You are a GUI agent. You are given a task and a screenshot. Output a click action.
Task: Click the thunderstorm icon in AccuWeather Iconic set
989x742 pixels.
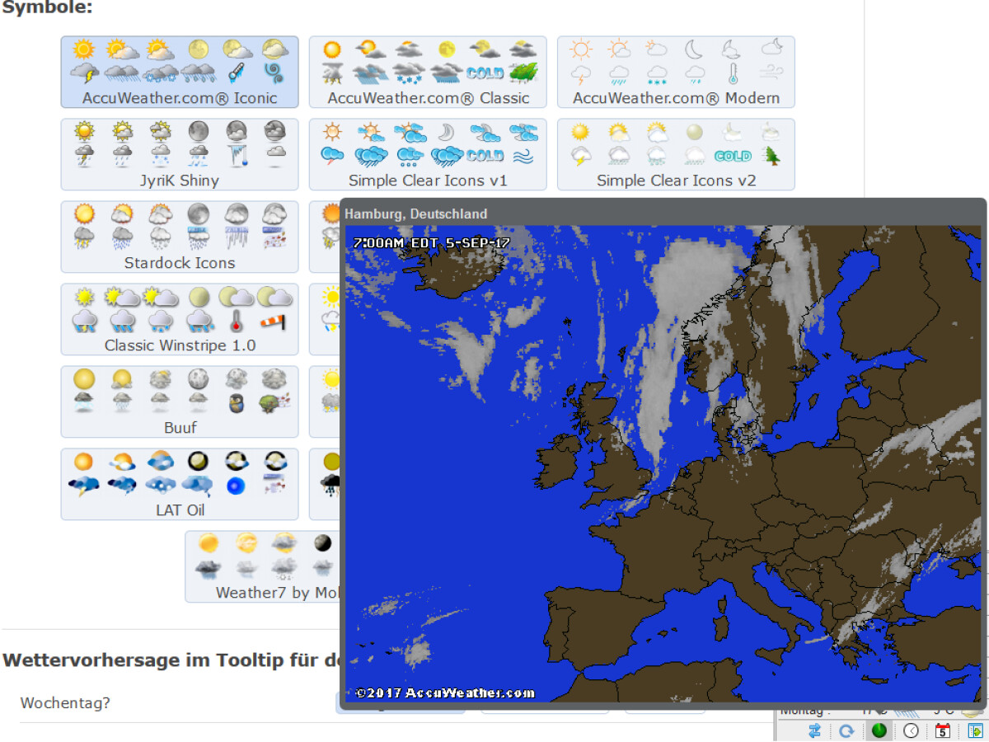[x=84, y=73]
